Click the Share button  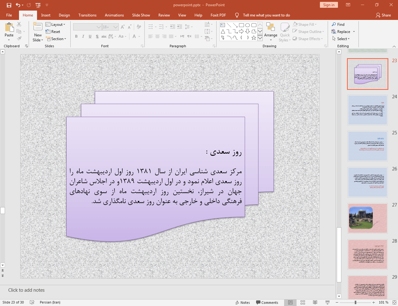383,15
